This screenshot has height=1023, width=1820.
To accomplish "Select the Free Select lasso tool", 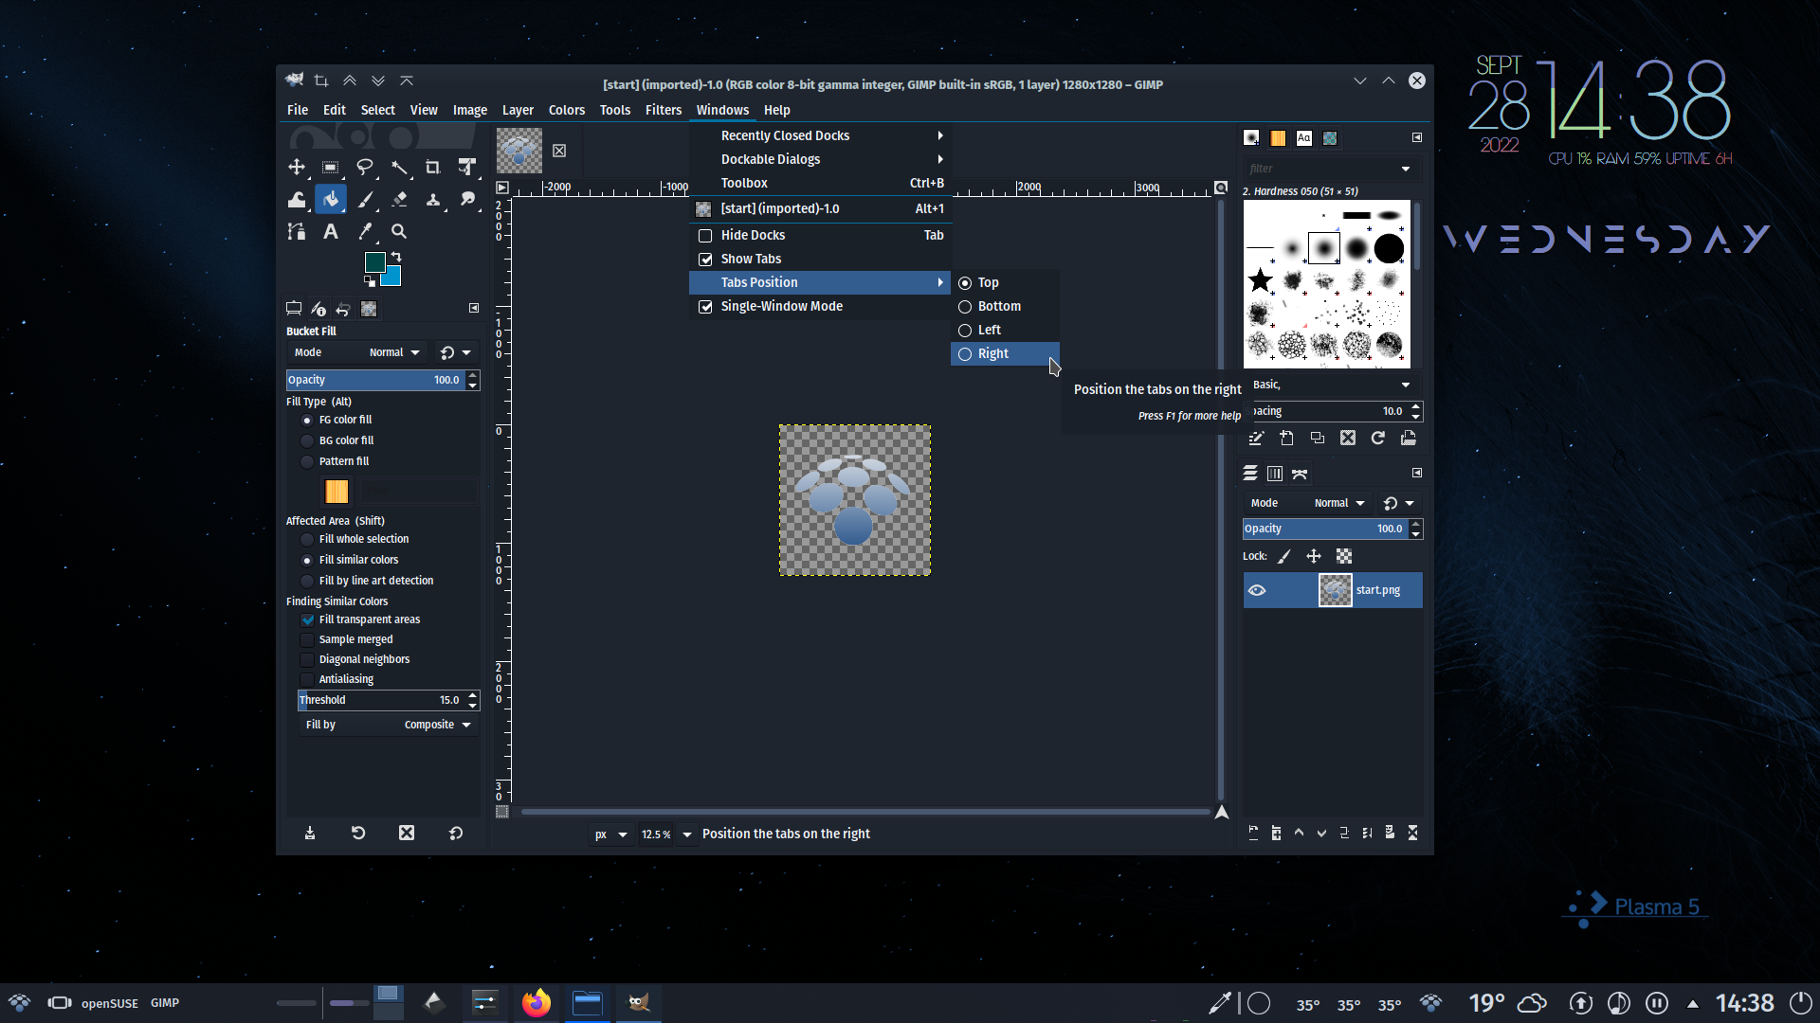I will 365,168.
